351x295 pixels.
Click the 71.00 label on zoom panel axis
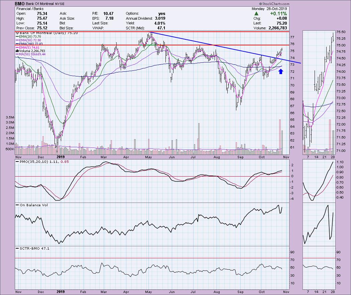(x=341, y=151)
